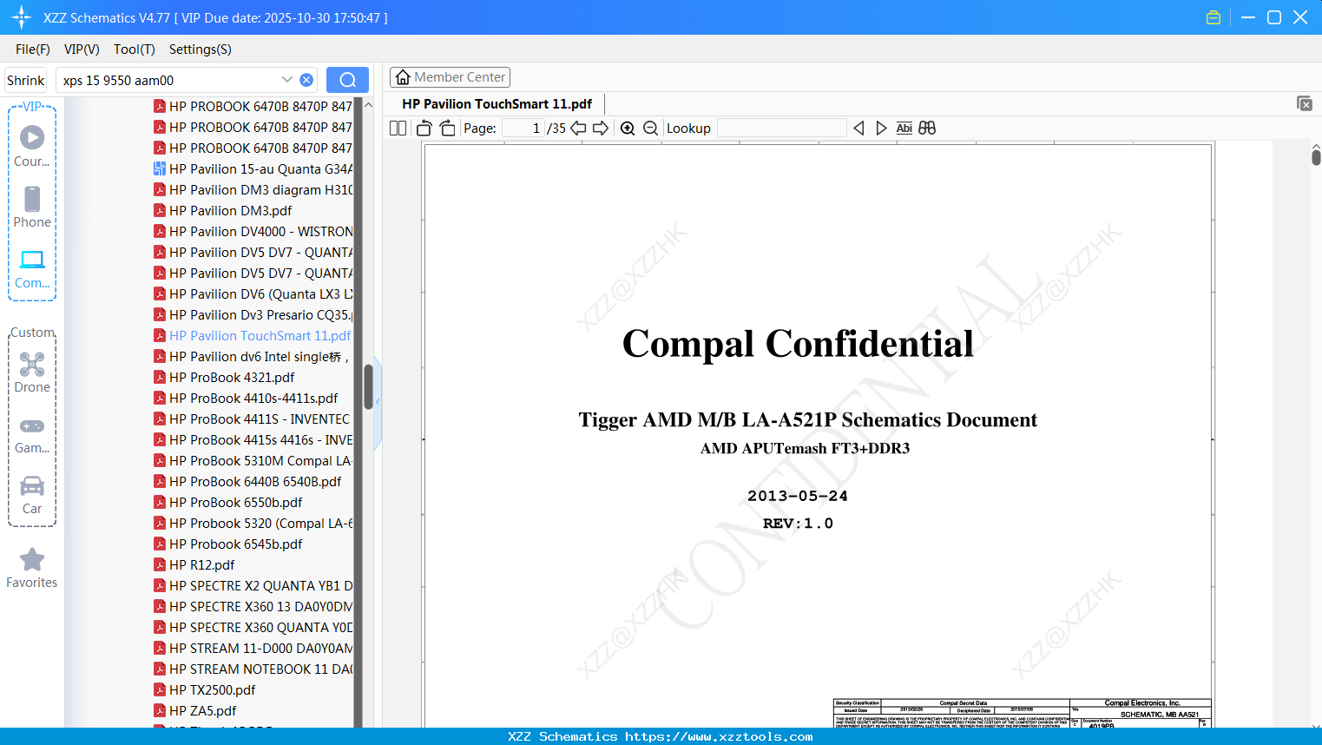Toggle the two-page layout view icon
Viewport: 1322px width, 745px height.
398,129
